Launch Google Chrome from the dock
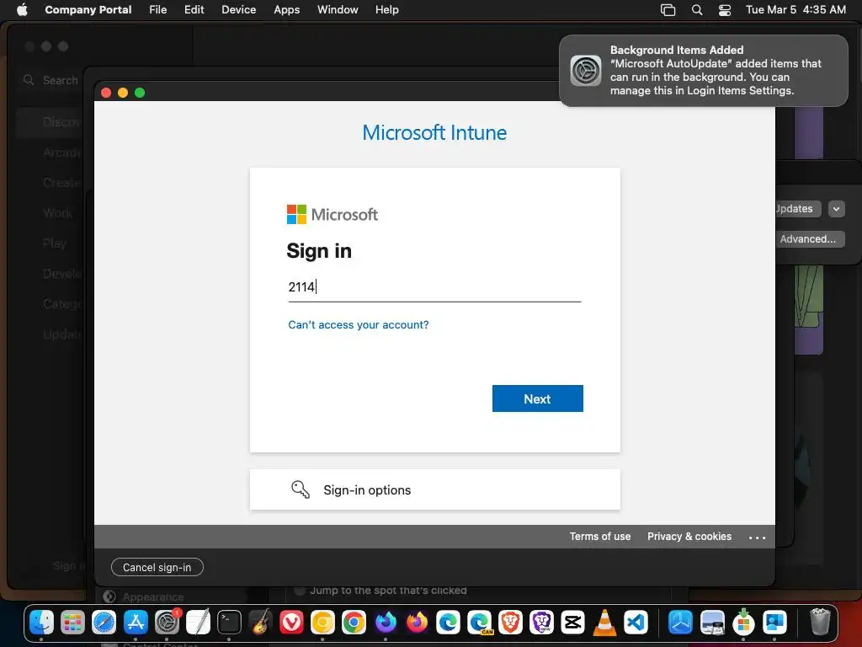The width and height of the screenshot is (862, 647). tap(354, 623)
